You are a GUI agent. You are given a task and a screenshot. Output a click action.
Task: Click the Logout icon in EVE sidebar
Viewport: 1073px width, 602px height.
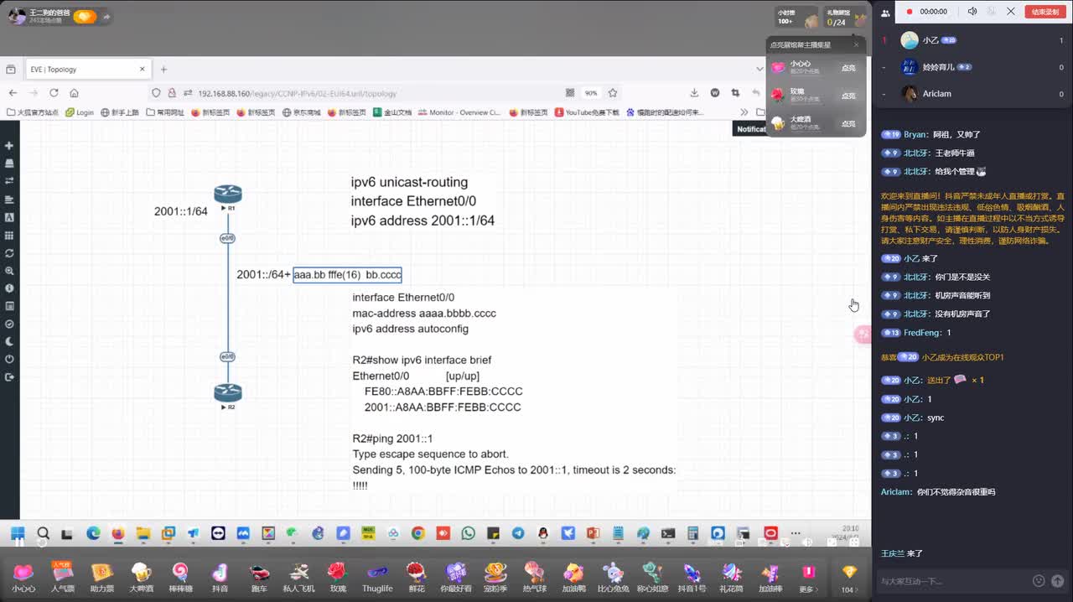pos(9,377)
